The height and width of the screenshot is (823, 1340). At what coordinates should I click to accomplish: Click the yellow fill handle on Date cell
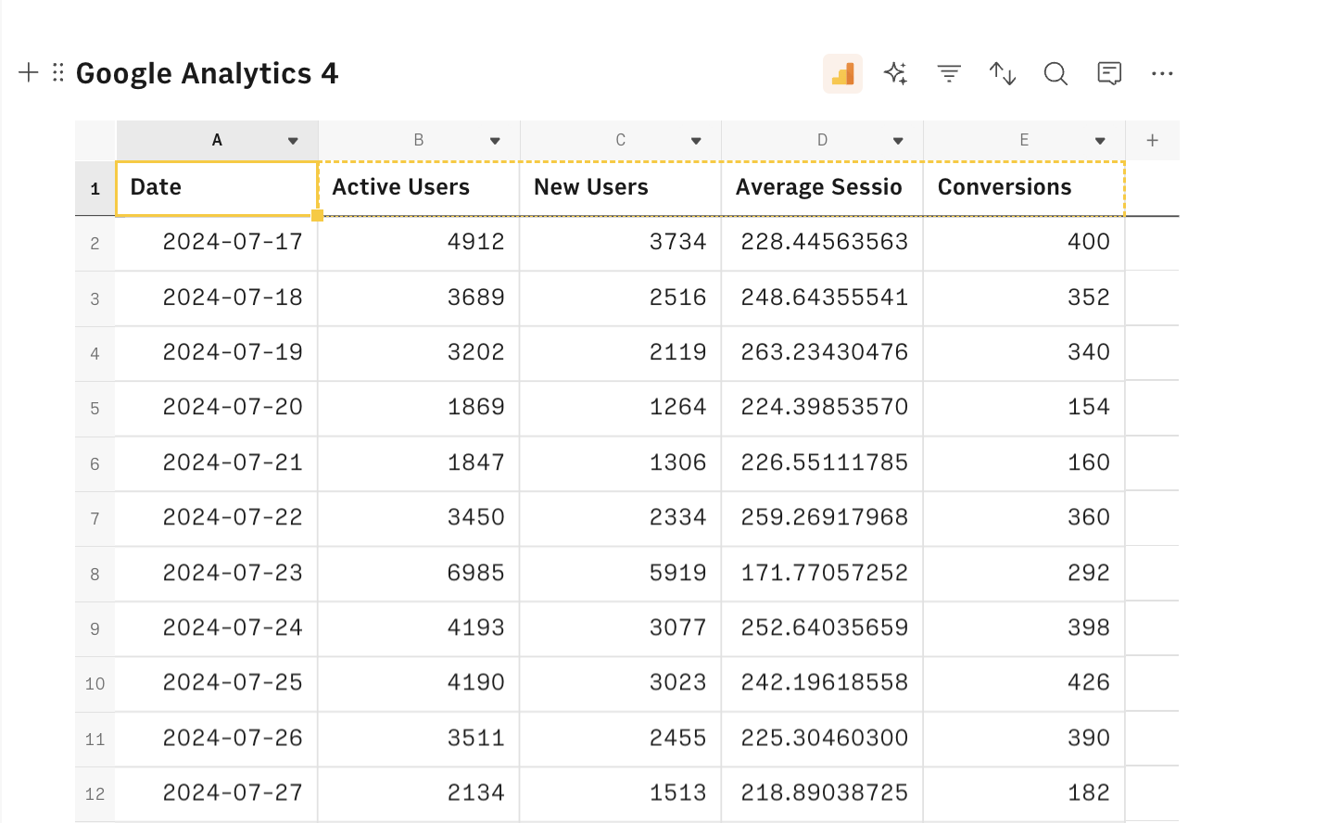coord(317,215)
